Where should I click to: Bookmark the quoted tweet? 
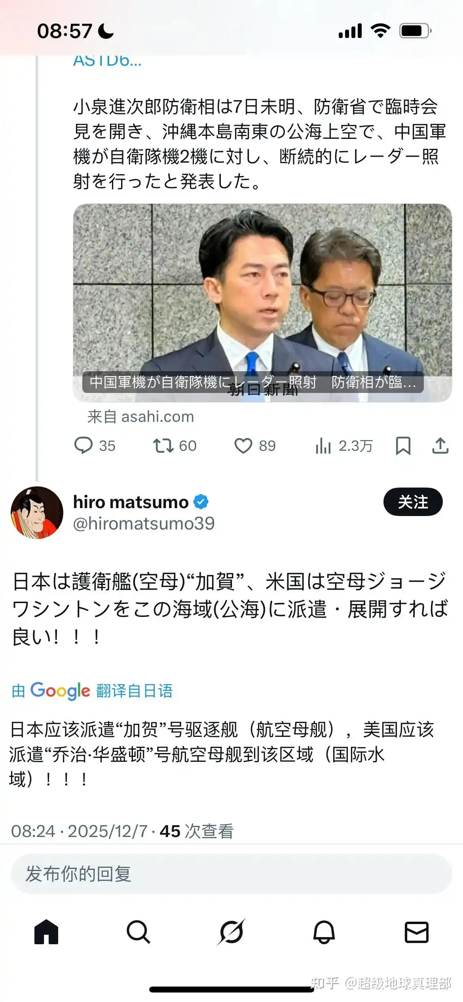(403, 446)
